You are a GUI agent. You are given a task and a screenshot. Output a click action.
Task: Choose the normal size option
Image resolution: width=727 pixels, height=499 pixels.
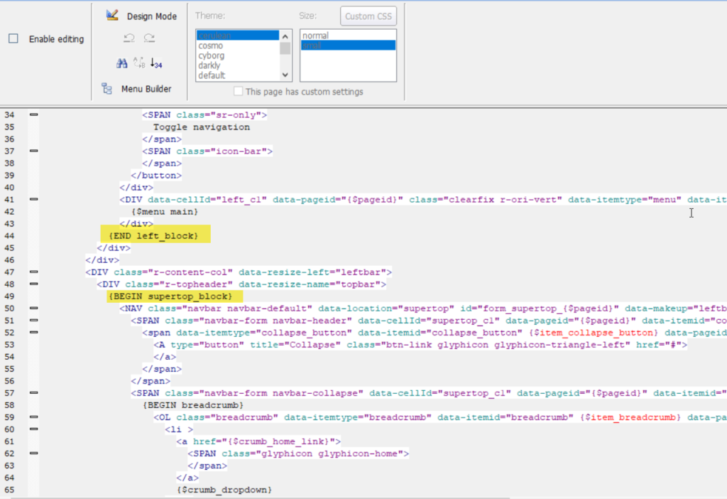(x=315, y=36)
